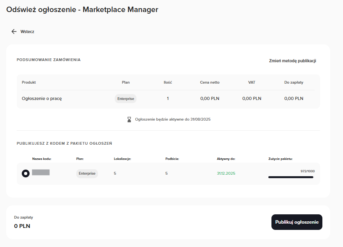Click the "Produkt" column header
This screenshot has height=247, width=343.
coord(29,82)
